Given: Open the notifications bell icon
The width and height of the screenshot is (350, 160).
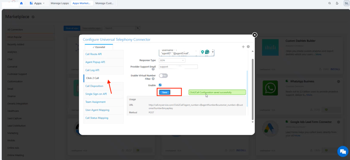Looking at the screenshot, I should click(337, 3).
